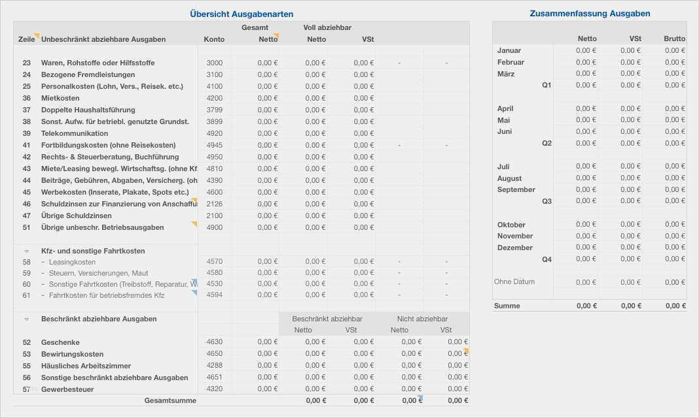Click the comment marker on the Zeile header

coord(37,35)
